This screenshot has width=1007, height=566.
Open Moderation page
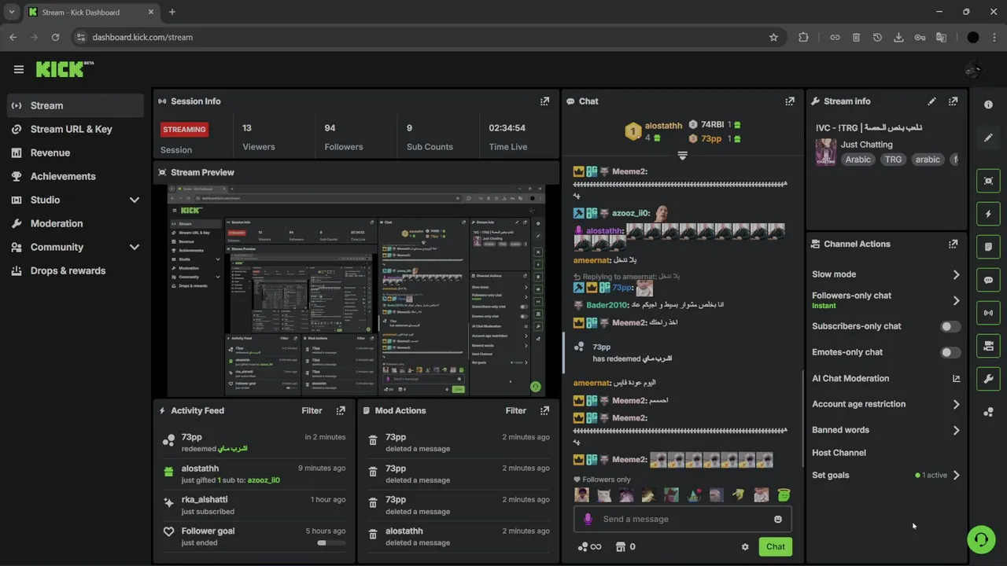tap(75, 223)
